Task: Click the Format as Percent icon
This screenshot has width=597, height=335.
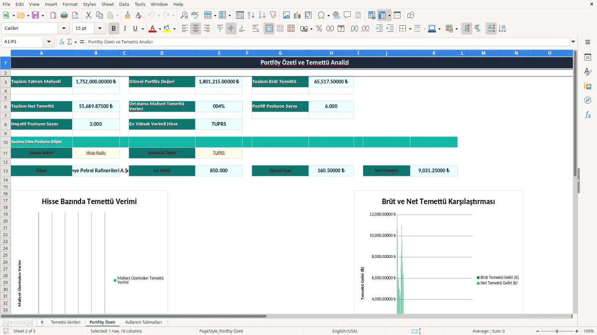Action: click(x=319, y=29)
